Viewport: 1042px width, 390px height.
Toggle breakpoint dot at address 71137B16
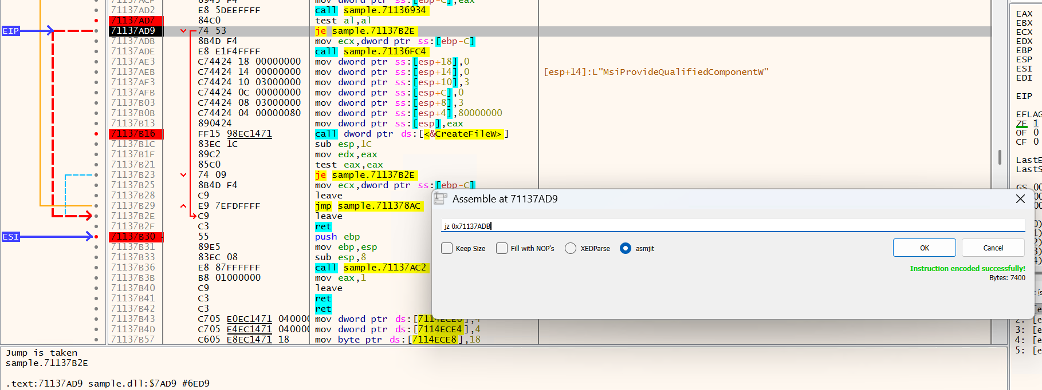[96, 134]
